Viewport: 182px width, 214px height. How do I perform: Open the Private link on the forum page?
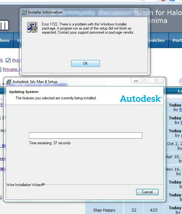point(10,69)
